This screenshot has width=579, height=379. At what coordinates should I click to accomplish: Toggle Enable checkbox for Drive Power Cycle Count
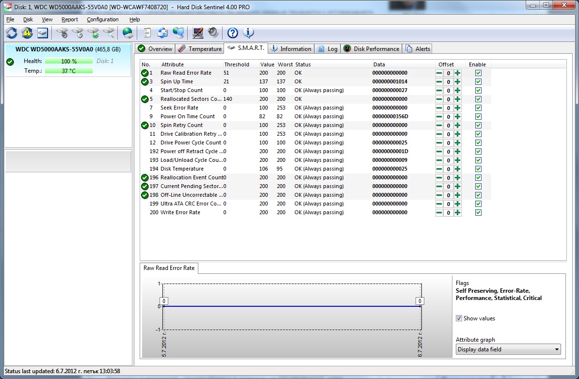click(478, 143)
